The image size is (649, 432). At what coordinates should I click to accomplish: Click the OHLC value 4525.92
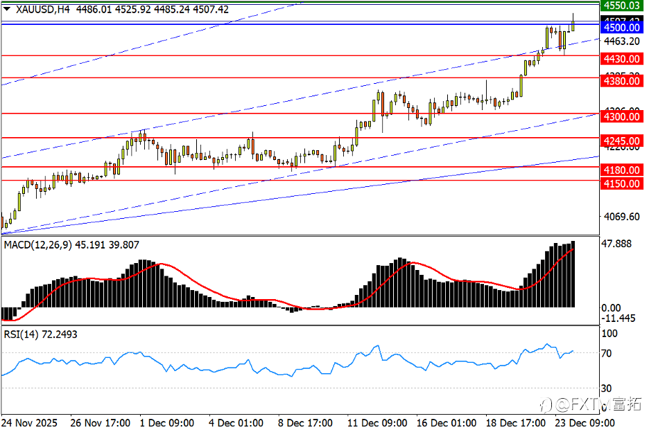click(132, 9)
